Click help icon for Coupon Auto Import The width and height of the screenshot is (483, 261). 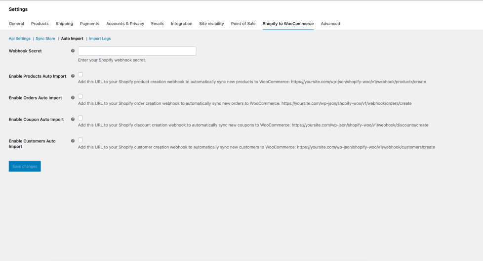[73, 119]
